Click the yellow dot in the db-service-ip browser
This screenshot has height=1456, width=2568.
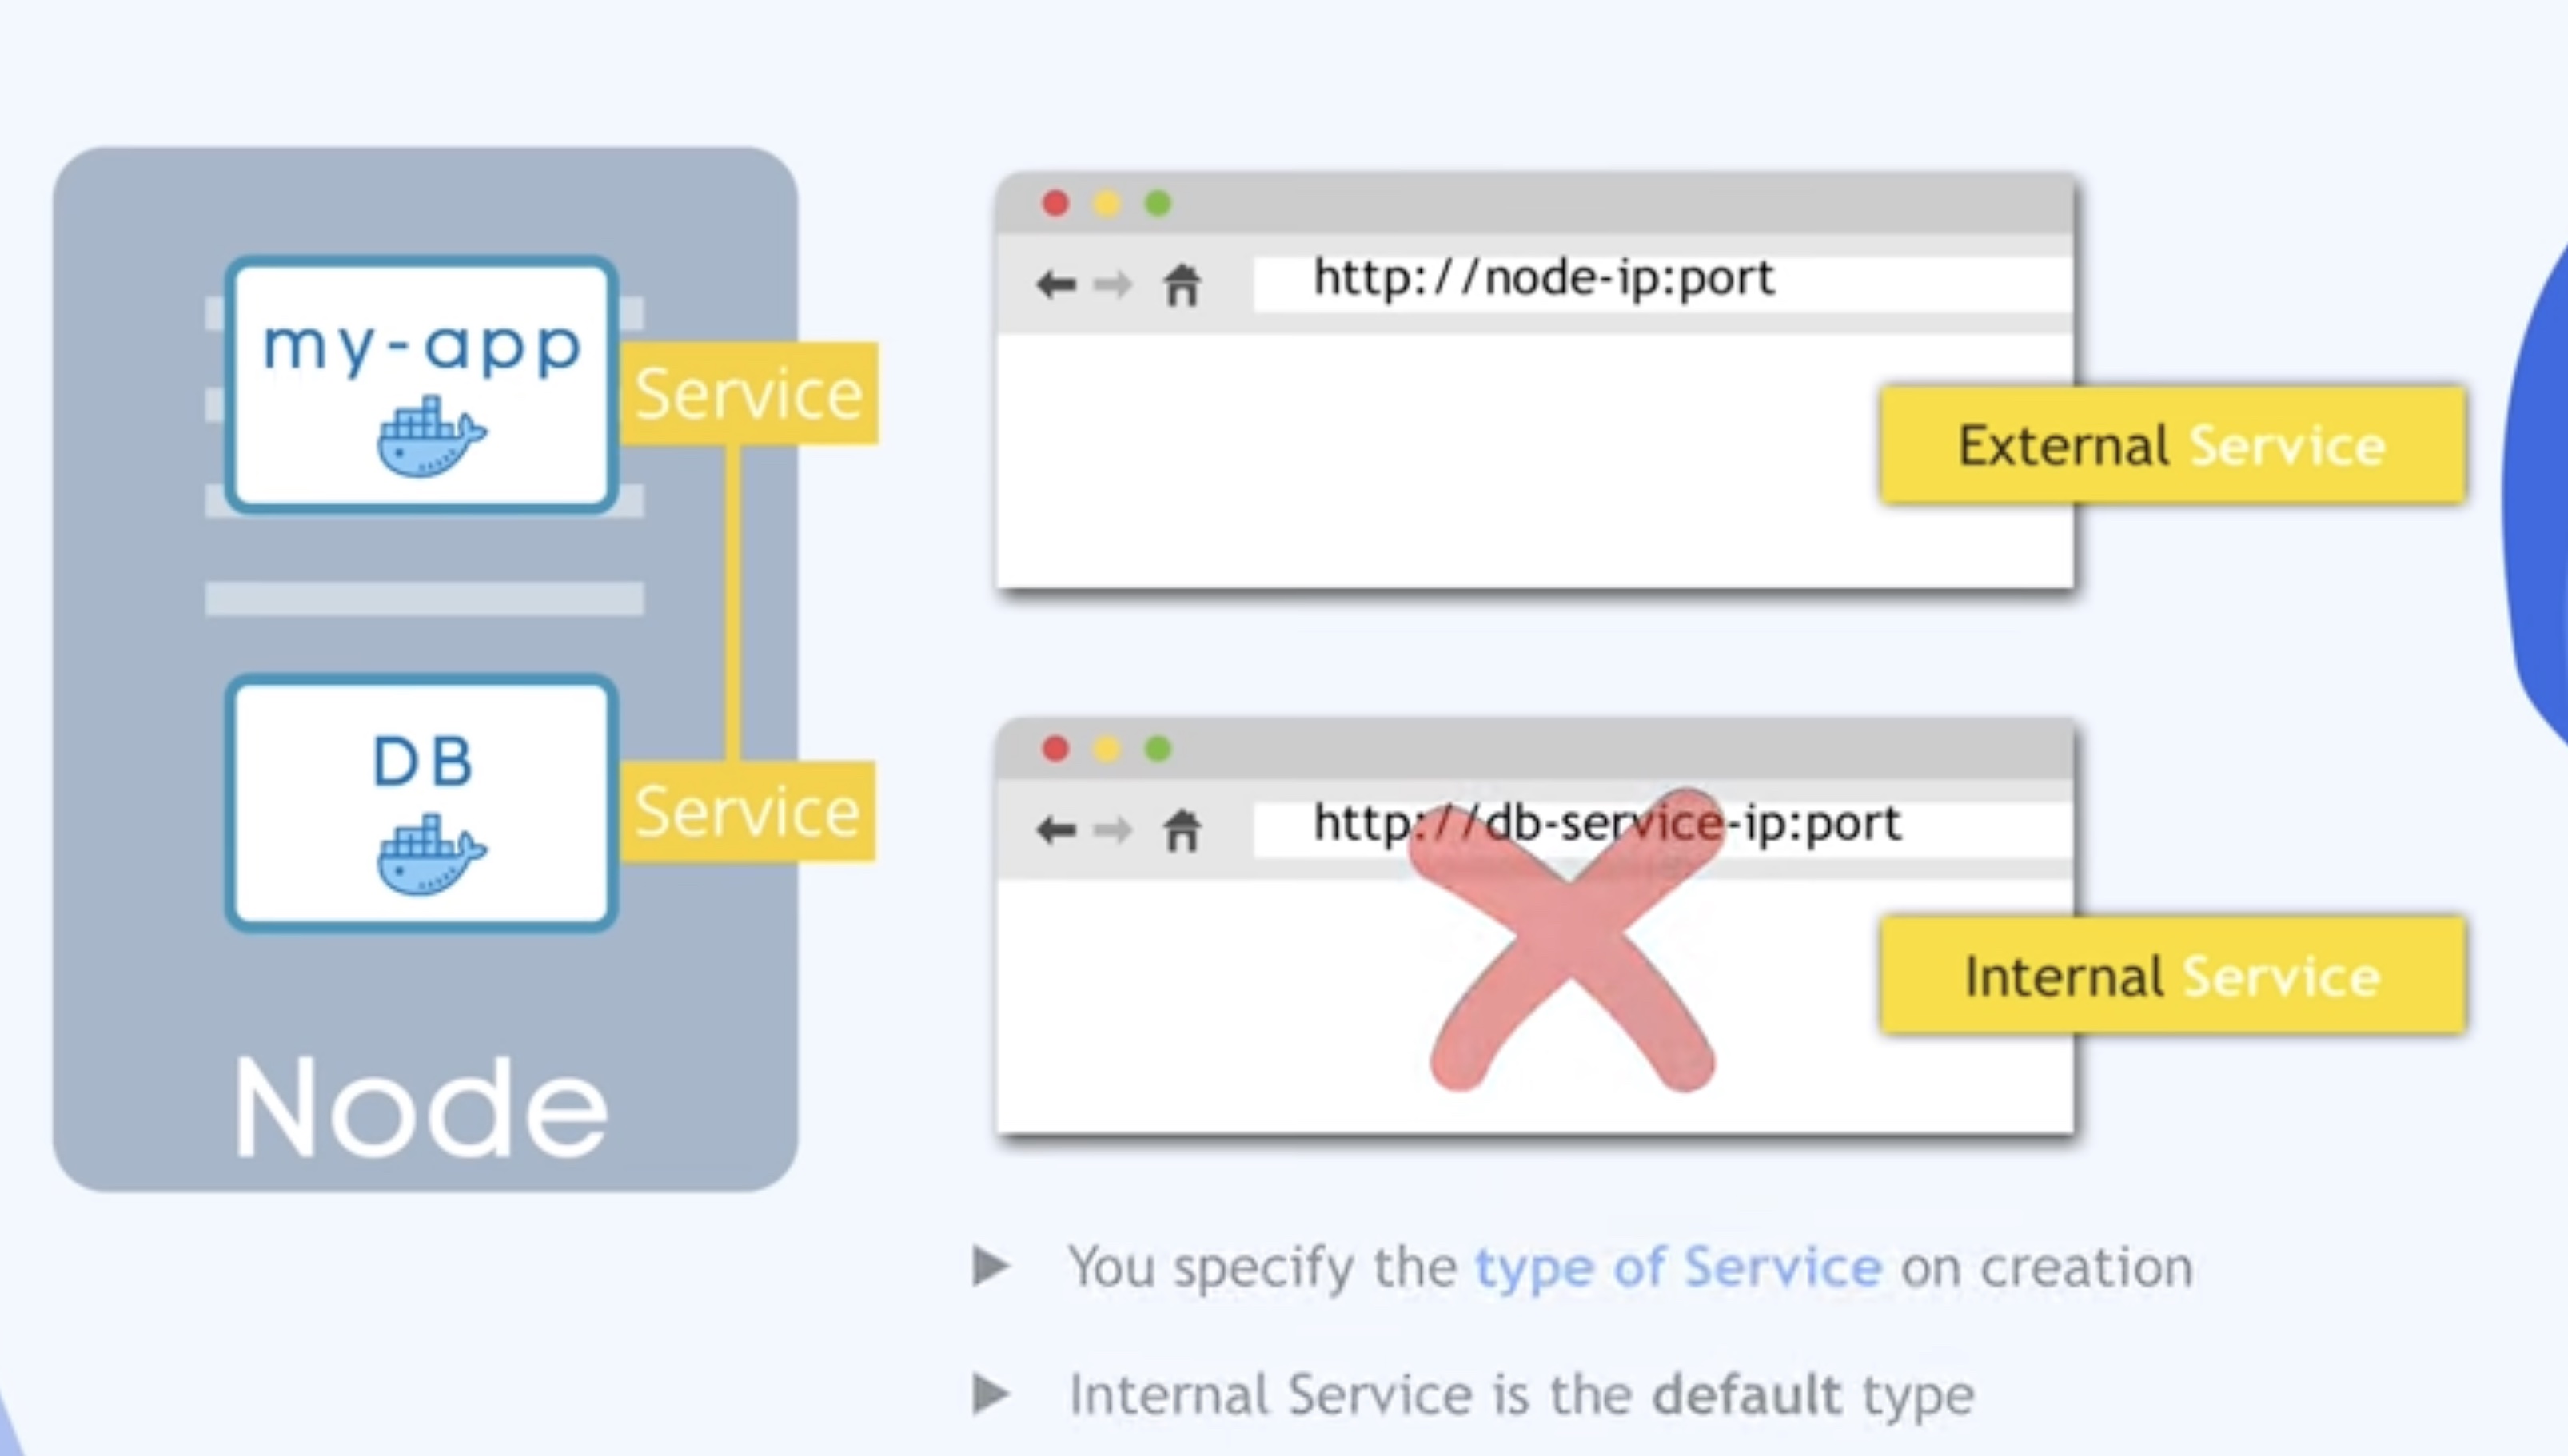click(x=1107, y=748)
